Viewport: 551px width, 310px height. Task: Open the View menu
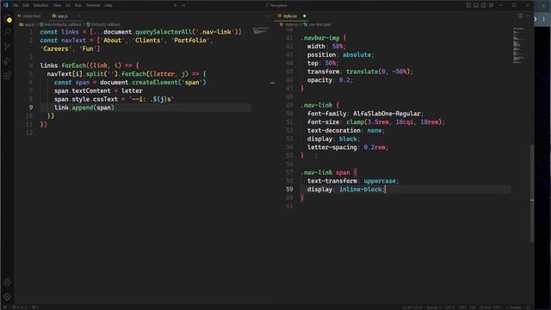(x=57, y=5)
